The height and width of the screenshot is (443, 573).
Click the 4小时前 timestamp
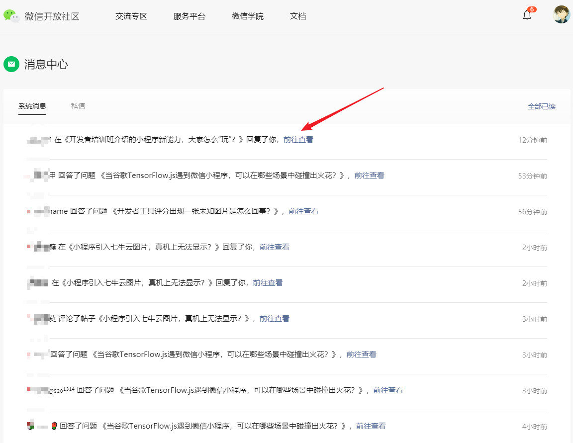534,427
